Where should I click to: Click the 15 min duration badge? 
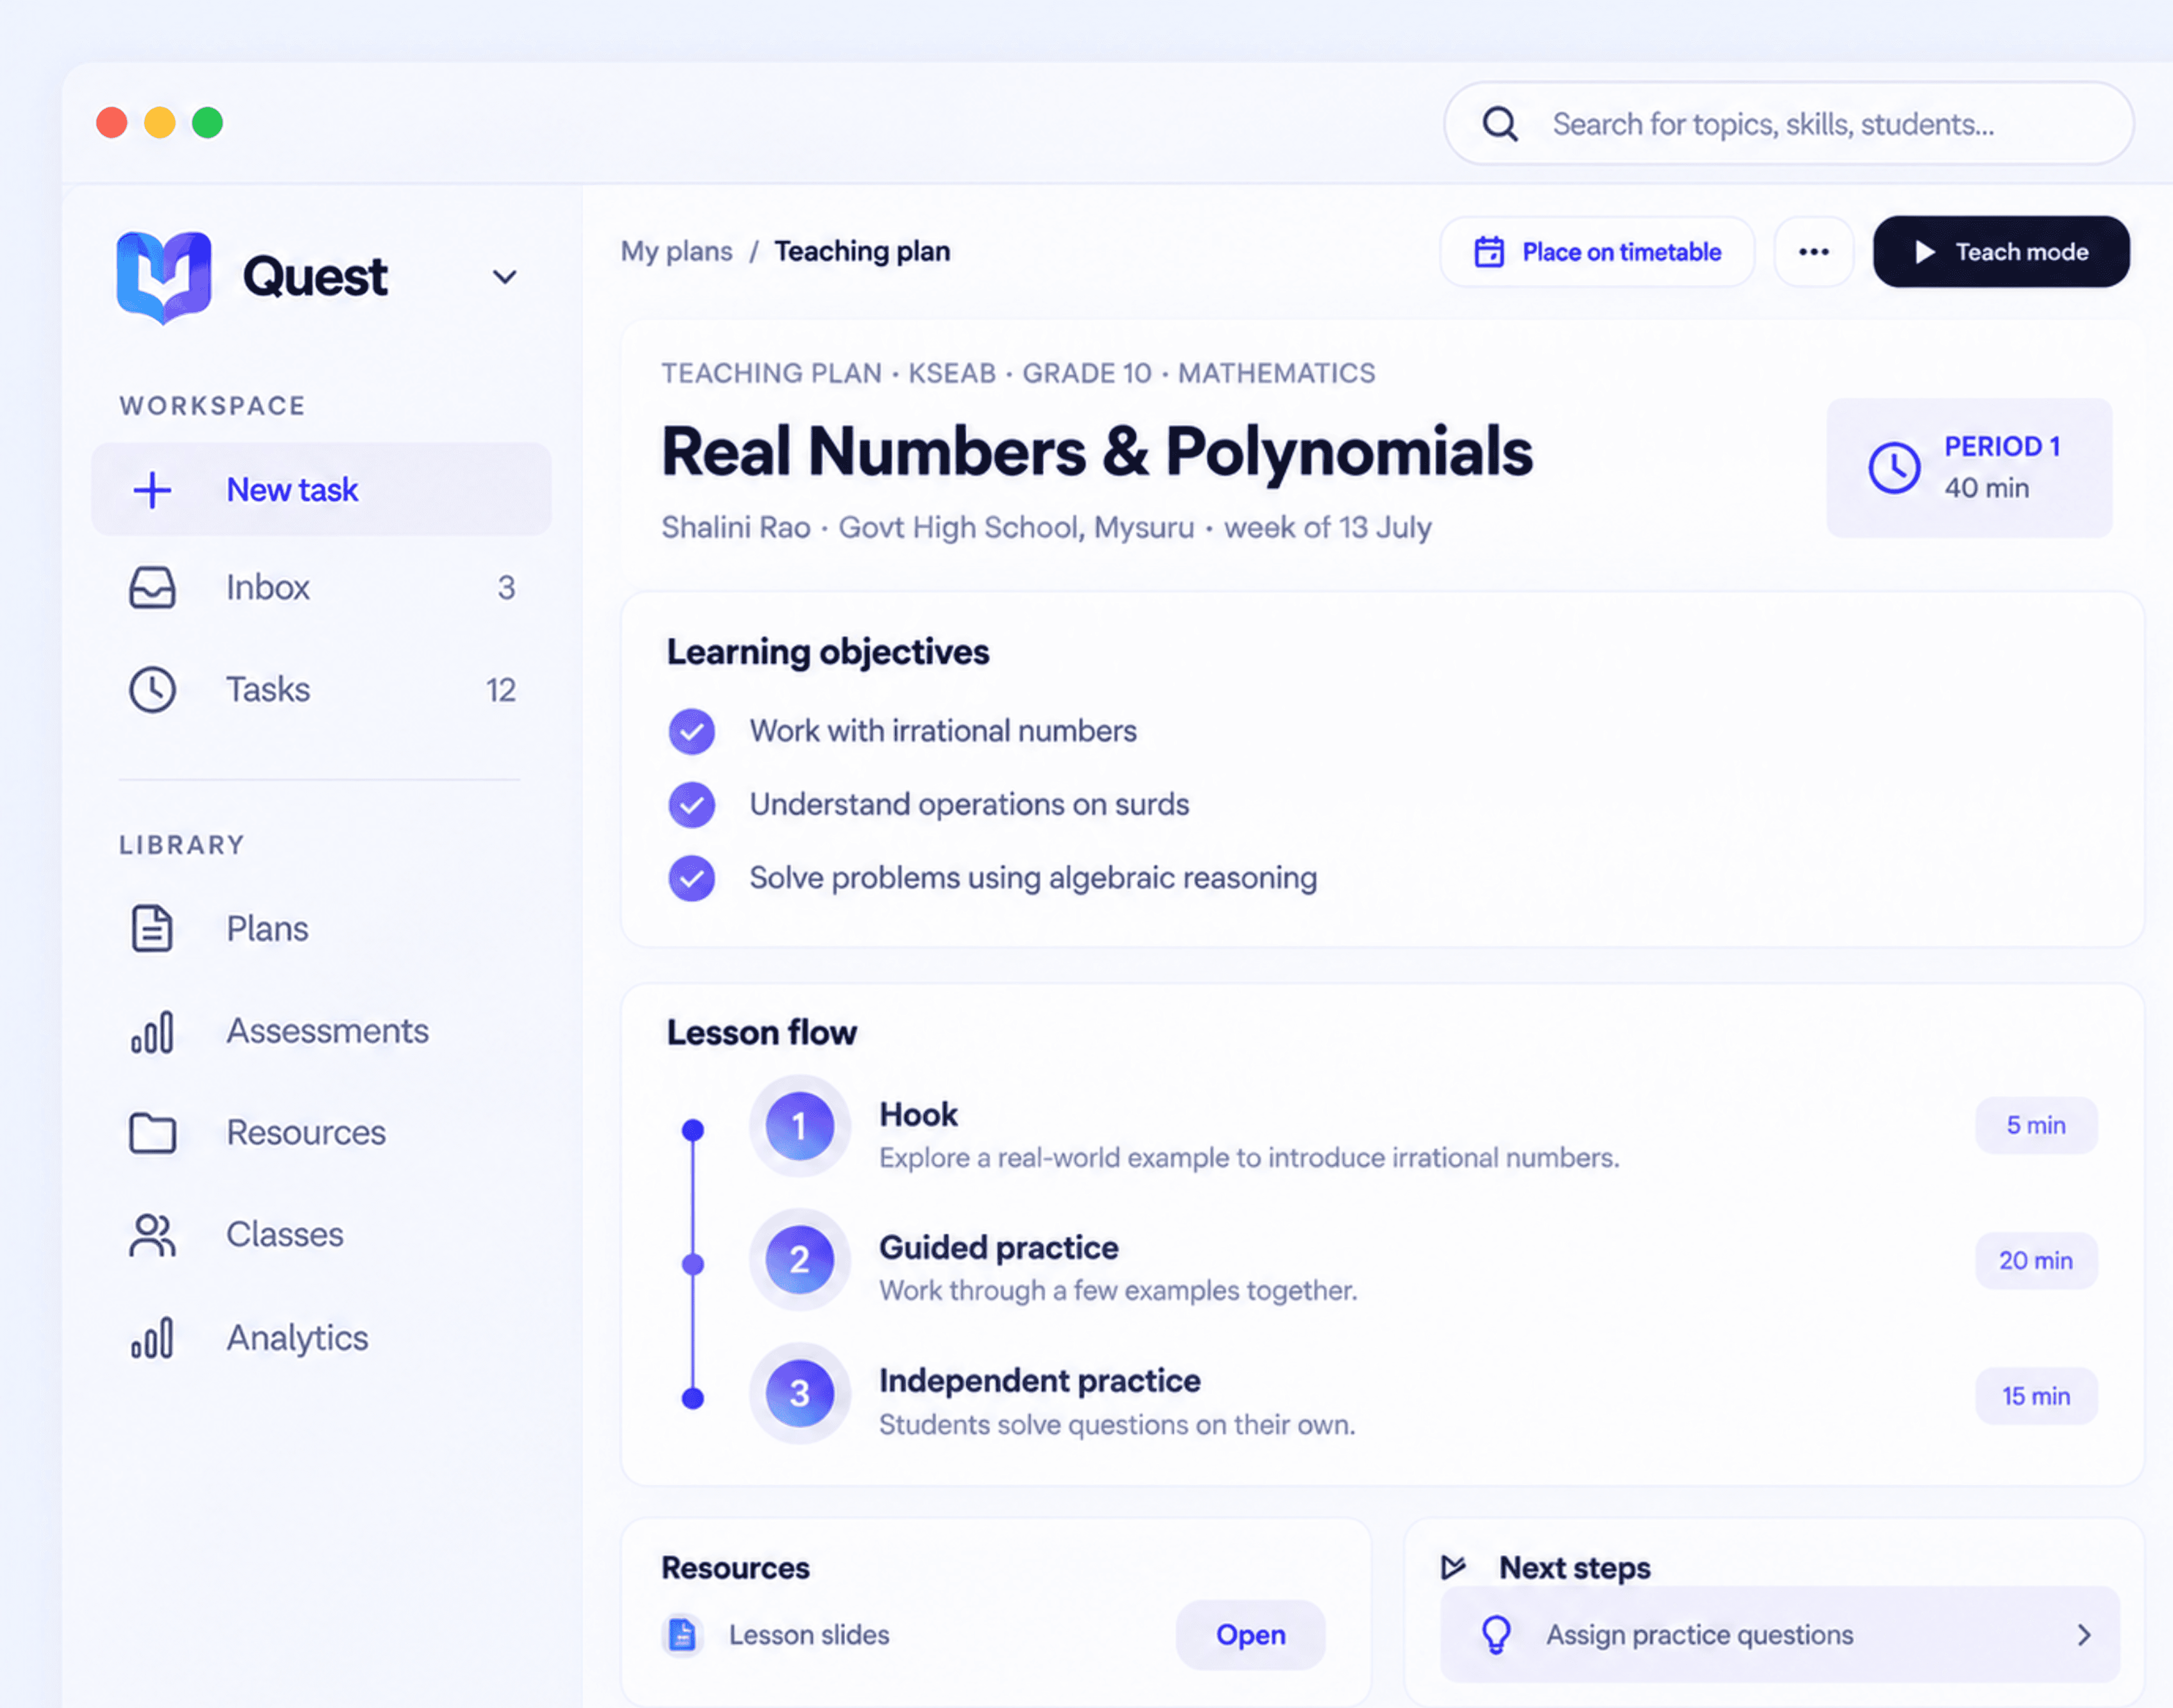click(2036, 1396)
